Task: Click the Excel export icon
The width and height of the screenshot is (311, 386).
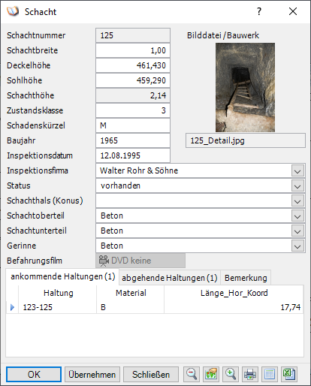Action: tap(289, 374)
